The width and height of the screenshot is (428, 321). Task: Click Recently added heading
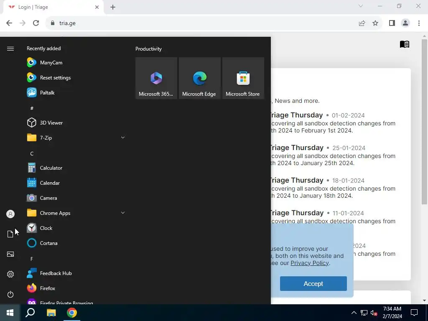[43, 48]
